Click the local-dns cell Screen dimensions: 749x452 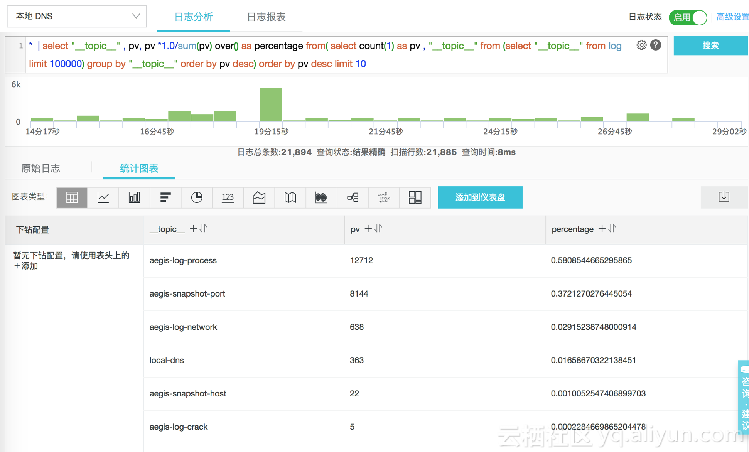point(167,360)
